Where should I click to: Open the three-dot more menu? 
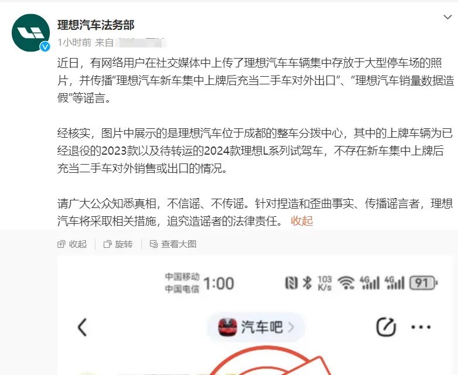coord(421,327)
